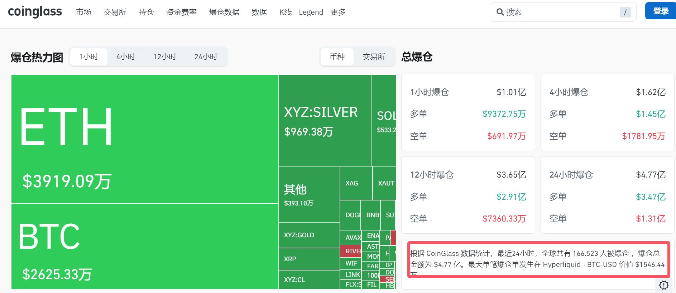Image resolution: width=676 pixels, height=293 pixels.
Task: Click the search magnifier icon
Action: pyautogui.click(x=500, y=12)
